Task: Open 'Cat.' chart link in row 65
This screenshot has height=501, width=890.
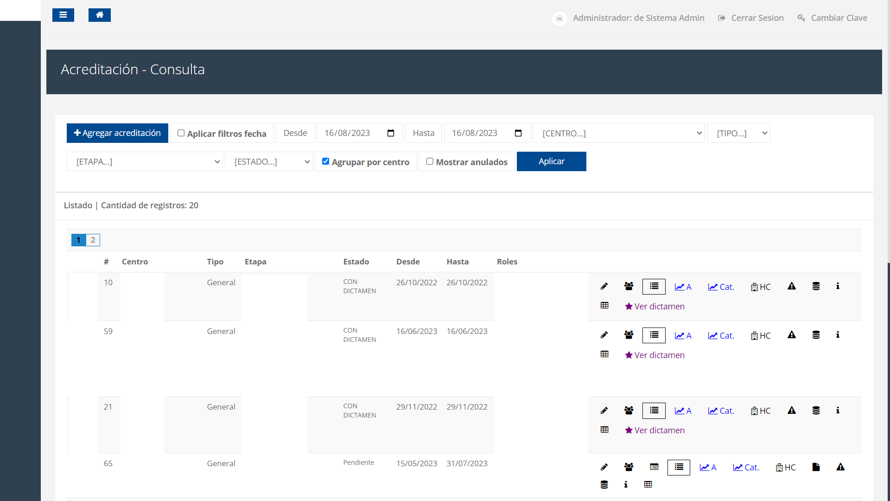Action: pyautogui.click(x=746, y=468)
